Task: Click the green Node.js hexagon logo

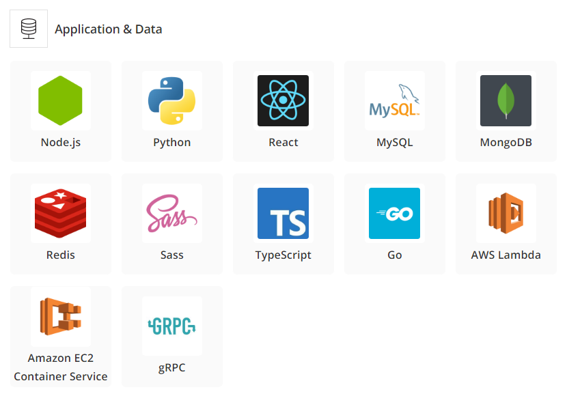Action: pos(60,100)
